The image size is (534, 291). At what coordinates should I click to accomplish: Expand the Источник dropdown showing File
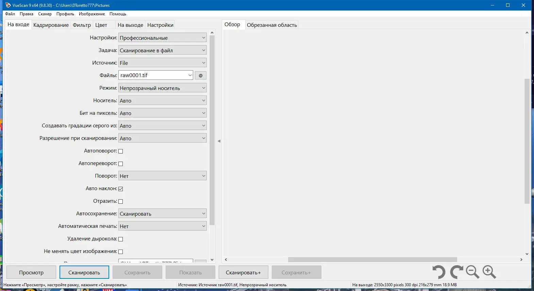[x=163, y=63]
